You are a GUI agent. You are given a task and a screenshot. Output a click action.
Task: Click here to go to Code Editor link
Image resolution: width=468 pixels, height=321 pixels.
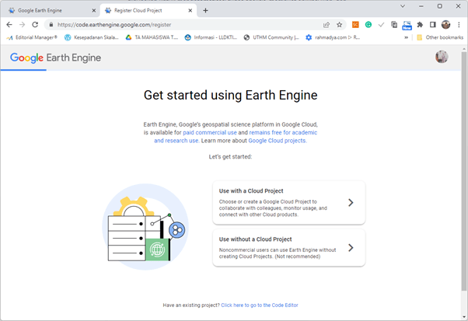pyautogui.click(x=260, y=305)
